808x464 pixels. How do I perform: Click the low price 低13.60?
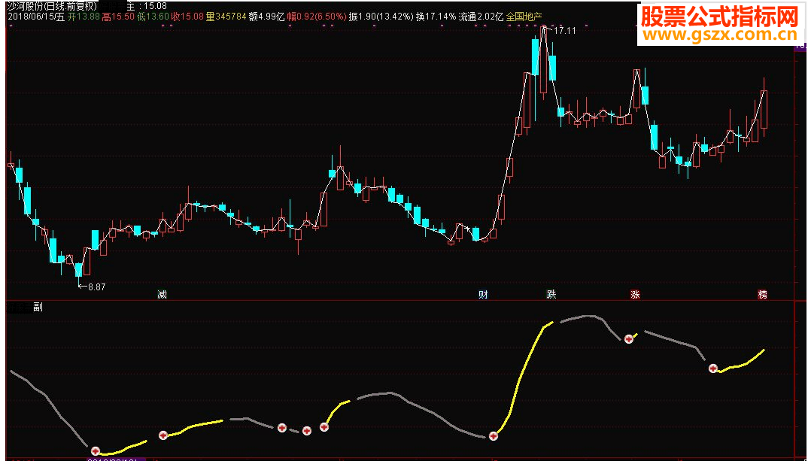(x=153, y=17)
